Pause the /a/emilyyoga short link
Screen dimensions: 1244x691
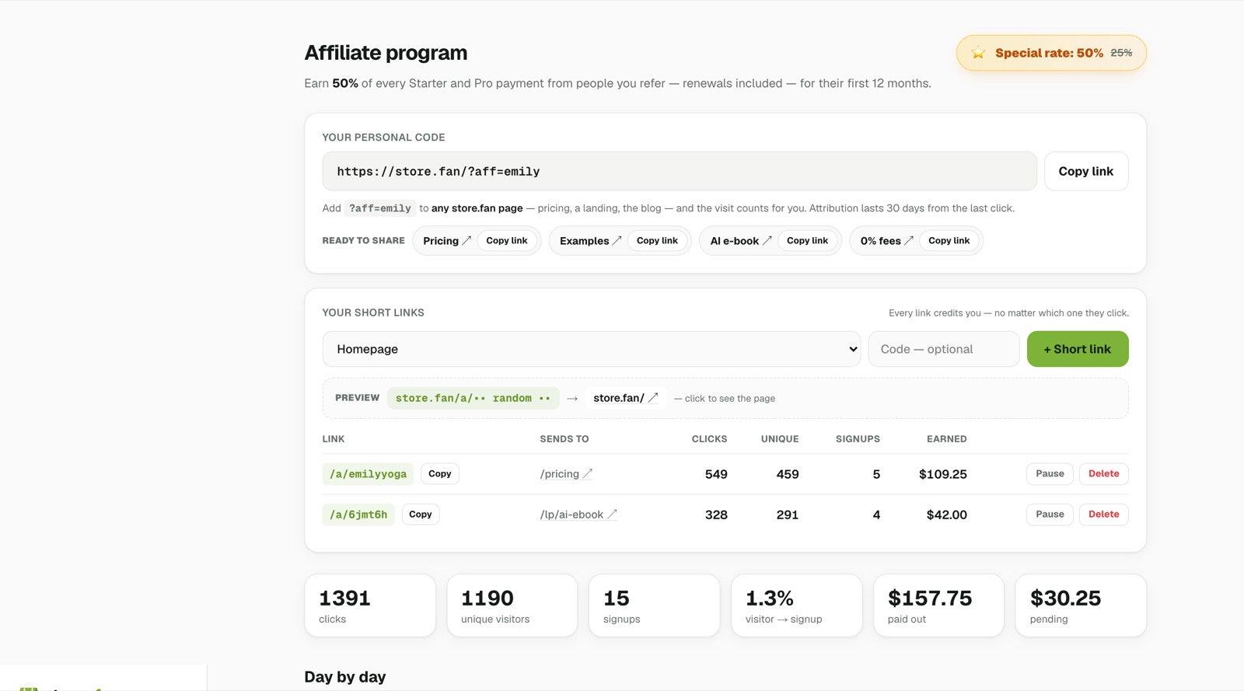coord(1050,473)
